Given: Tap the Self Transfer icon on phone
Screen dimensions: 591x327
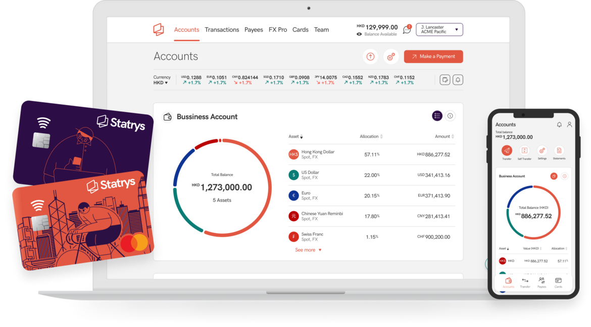Looking at the screenshot, I should click(524, 150).
